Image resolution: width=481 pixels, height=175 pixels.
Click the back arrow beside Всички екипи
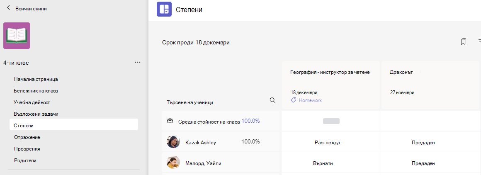point(8,8)
